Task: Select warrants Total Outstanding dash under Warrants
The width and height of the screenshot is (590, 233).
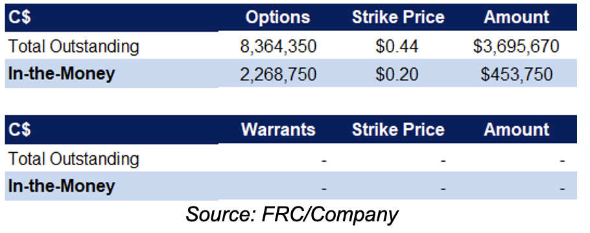Action: point(324,161)
